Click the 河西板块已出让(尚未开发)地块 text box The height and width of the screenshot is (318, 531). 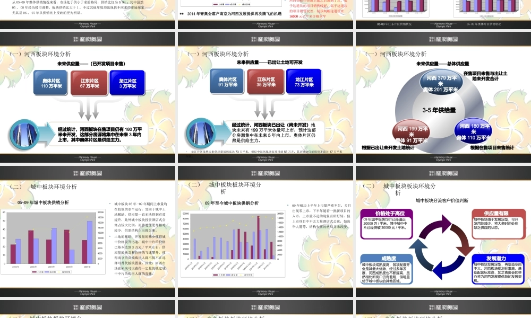(x=273, y=132)
